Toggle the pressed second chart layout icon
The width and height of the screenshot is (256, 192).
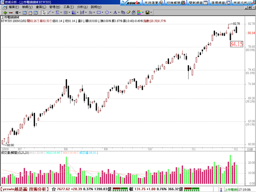pos(30,13)
